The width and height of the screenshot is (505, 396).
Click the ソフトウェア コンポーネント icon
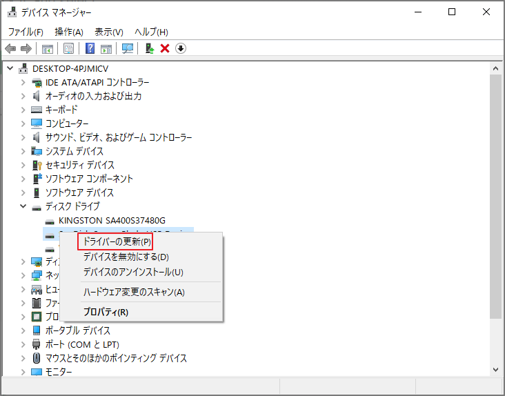pos(37,179)
